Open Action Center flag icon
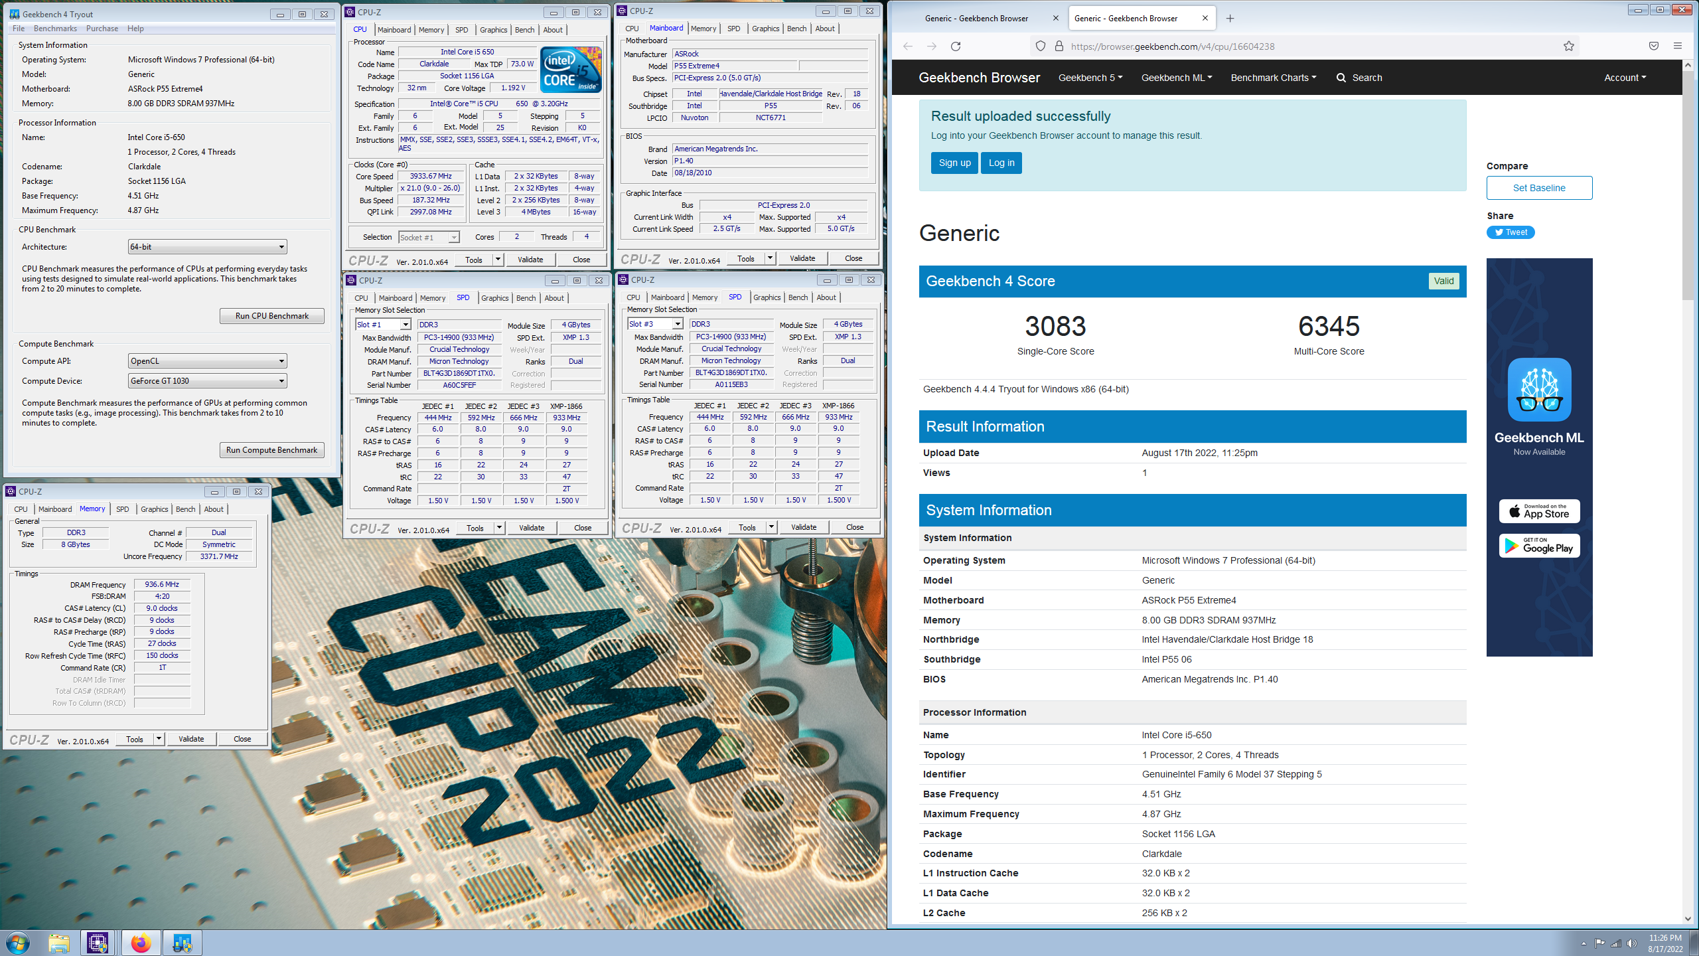This screenshot has width=1699, height=956. pyautogui.click(x=1599, y=943)
